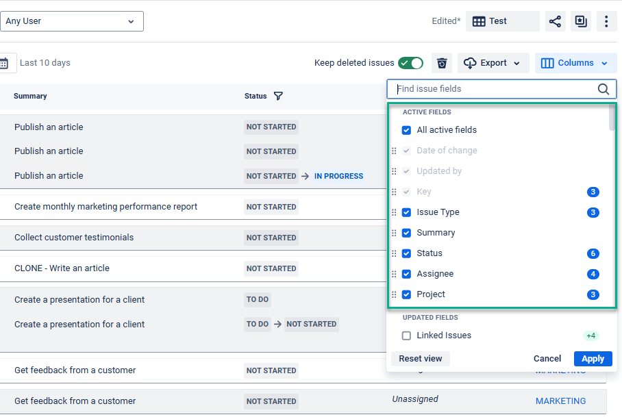Open the Test saved view button
The height and width of the screenshot is (417, 622).
(502, 21)
